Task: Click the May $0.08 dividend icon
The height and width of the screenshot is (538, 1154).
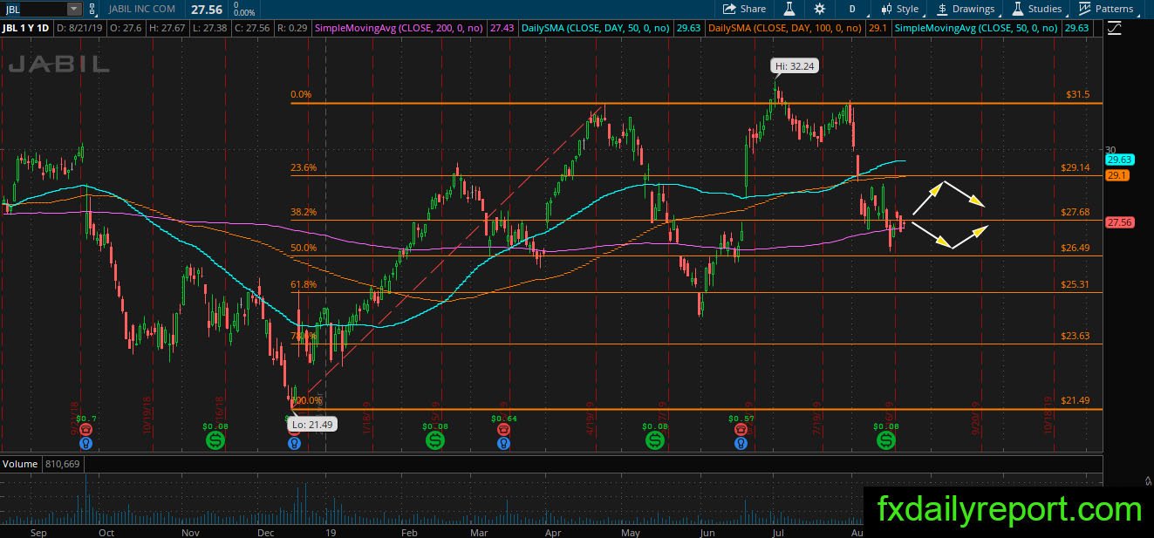Action: pos(653,441)
